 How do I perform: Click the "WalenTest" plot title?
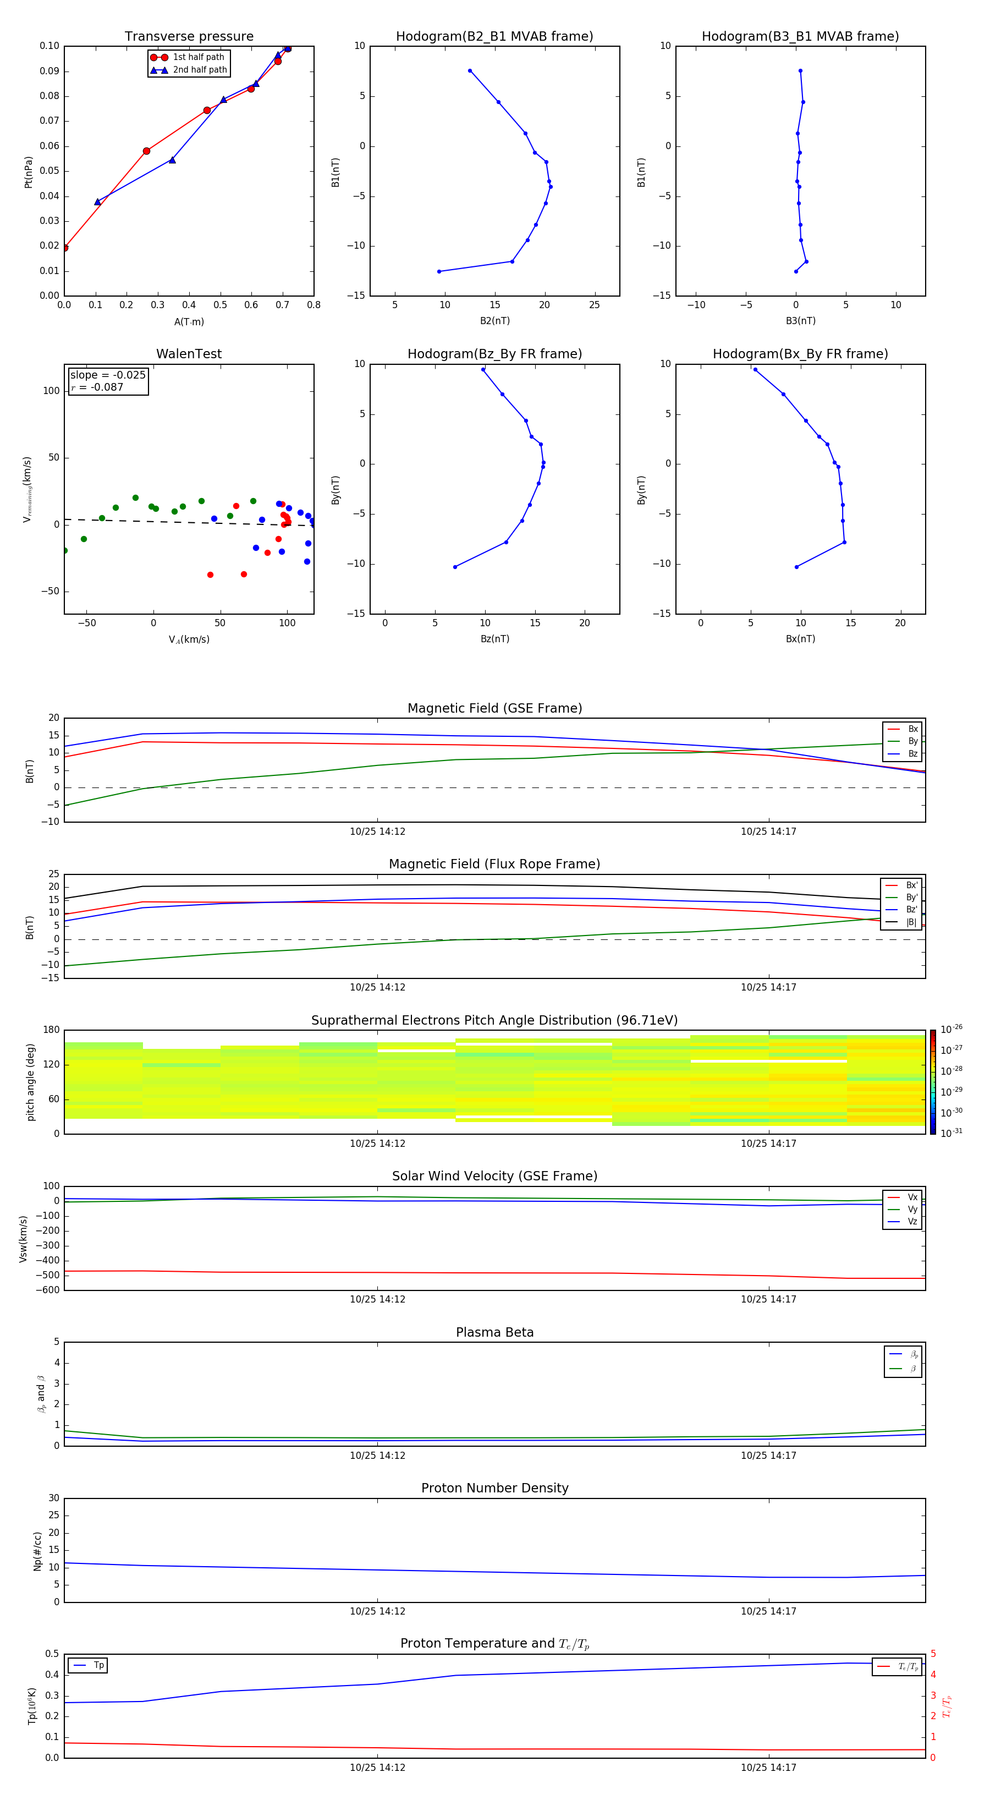pyautogui.click(x=189, y=354)
